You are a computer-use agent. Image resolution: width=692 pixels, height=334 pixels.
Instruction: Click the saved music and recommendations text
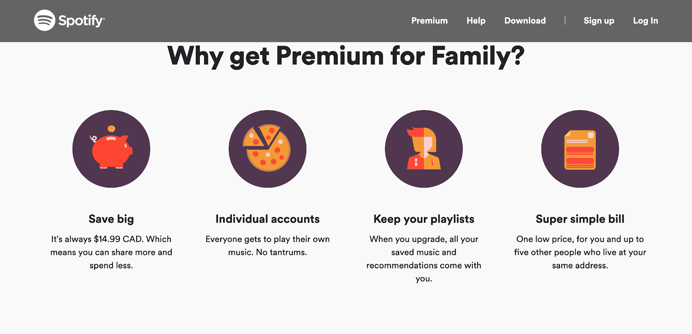click(x=424, y=259)
